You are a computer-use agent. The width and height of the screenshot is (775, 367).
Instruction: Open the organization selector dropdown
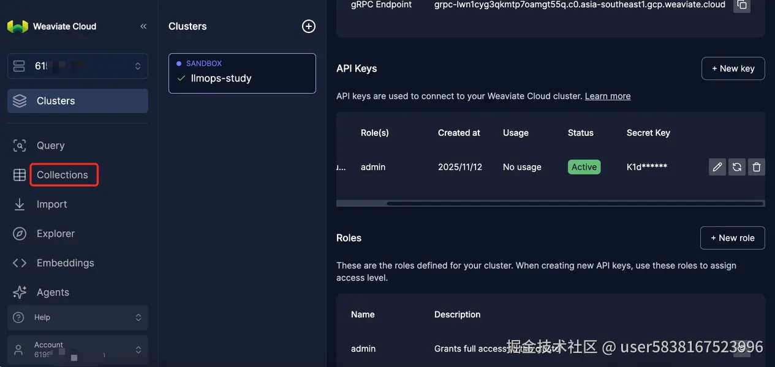pyautogui.click(x=78, y=66)
